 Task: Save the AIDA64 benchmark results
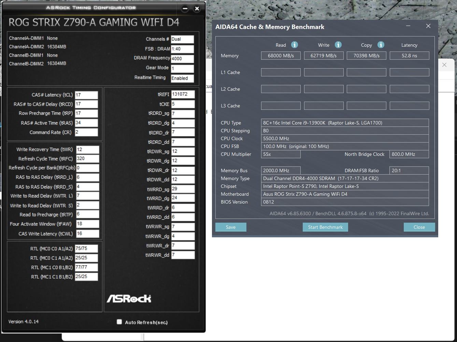point(231,227)
